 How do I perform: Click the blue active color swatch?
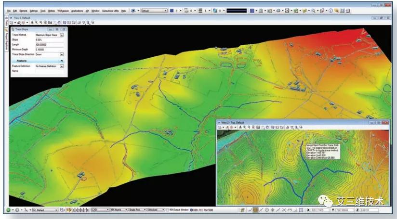(x=172, y=10)
